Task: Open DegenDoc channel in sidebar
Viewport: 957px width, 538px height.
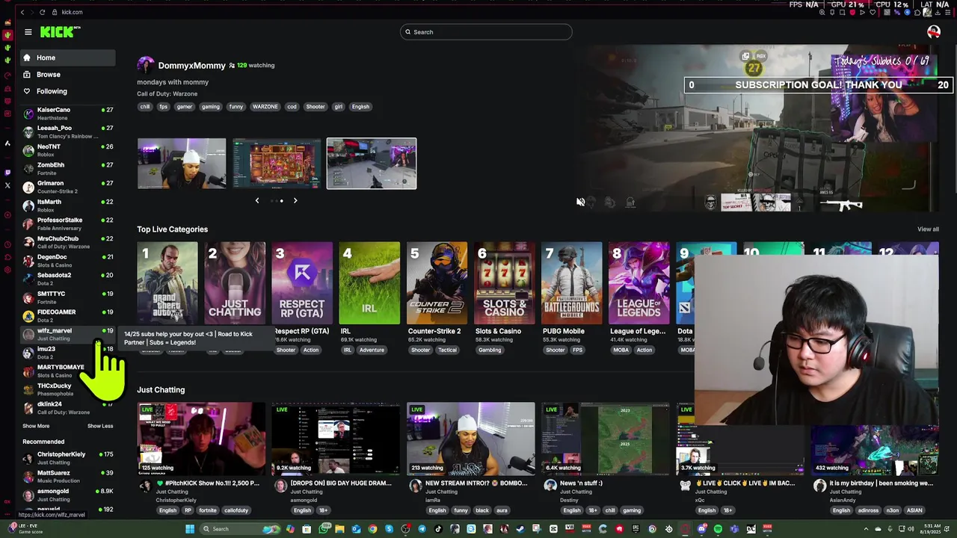Action: [67, 261]
